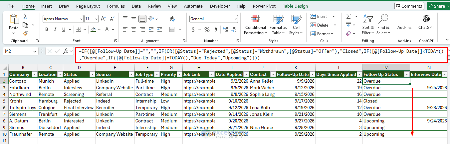Open Follow Up Status filter dropdown
The width and height of the screenshot is (450, 144).
406,74
